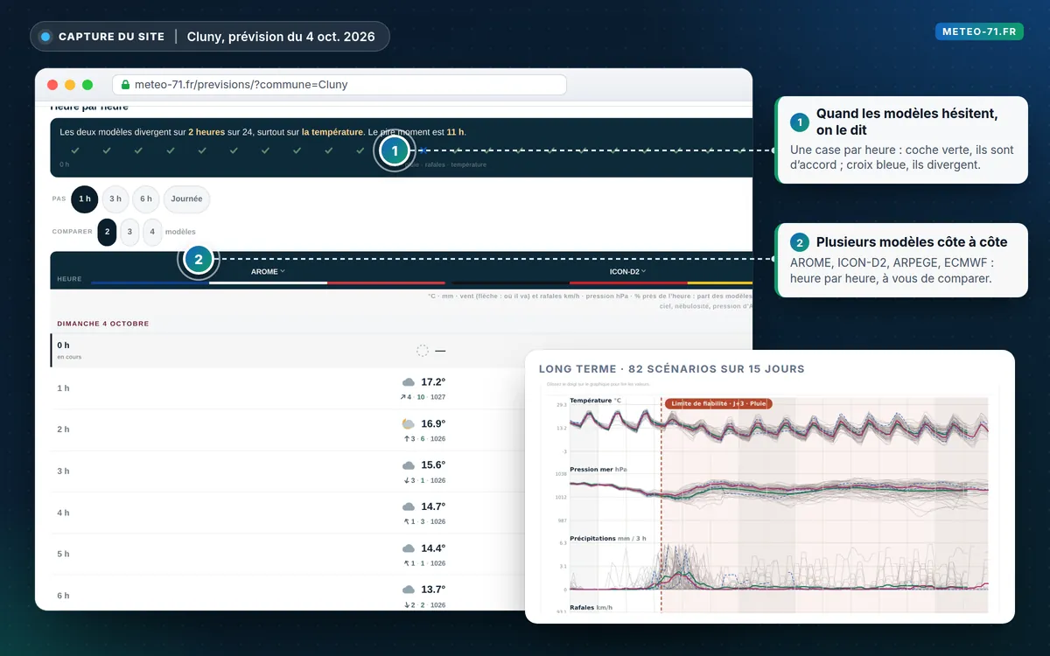The width and height of the screenshot is (1050, 656).
Task: Click the 'Température °C' chart title
Action: [595, 401]
